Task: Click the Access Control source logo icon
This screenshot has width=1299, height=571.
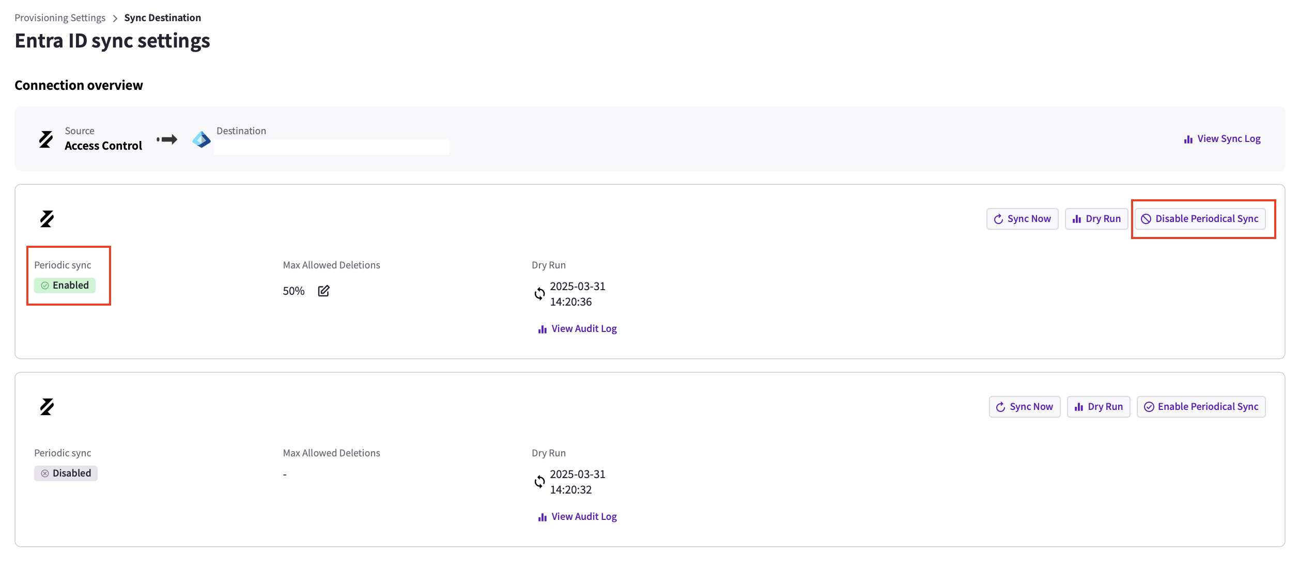Action: [x=46, y=139]
